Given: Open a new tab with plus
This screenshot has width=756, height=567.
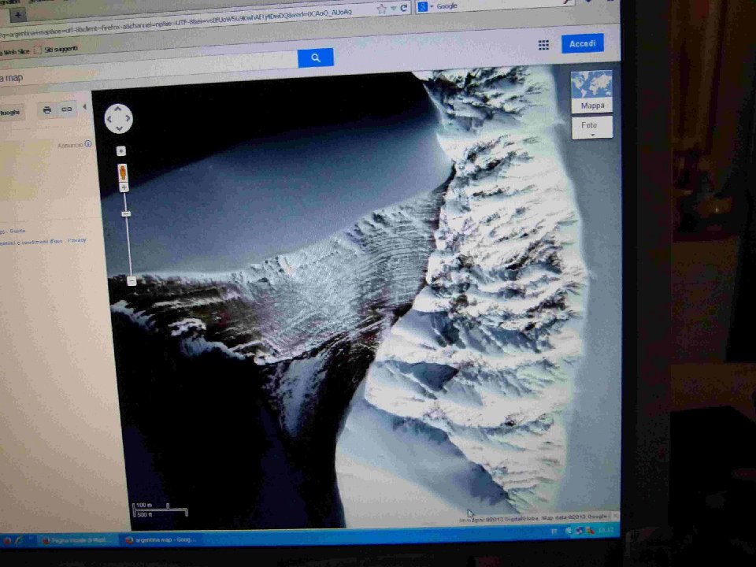Looking at the screenshot, I should pos(18,15).
